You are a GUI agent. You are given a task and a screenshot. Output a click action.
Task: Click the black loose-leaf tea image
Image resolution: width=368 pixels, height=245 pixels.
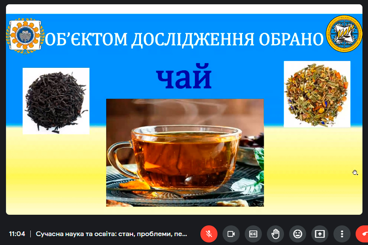[x=56, y=101]
